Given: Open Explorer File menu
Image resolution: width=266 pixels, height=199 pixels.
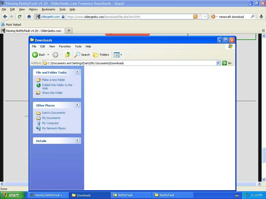Looking at the screenshot, I should [x=34, y=46].
